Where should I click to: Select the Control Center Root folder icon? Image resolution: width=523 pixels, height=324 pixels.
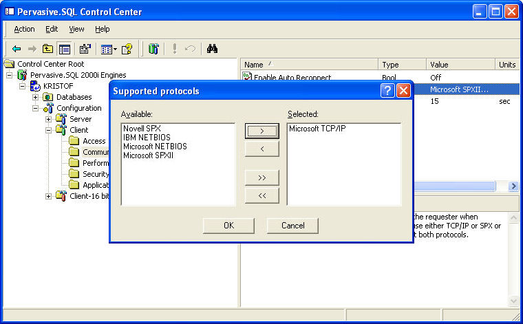click(x=10, y=64)
